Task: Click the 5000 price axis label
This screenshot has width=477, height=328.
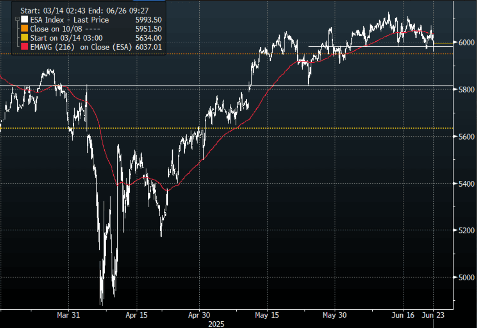Action: [x=467, y=278]
